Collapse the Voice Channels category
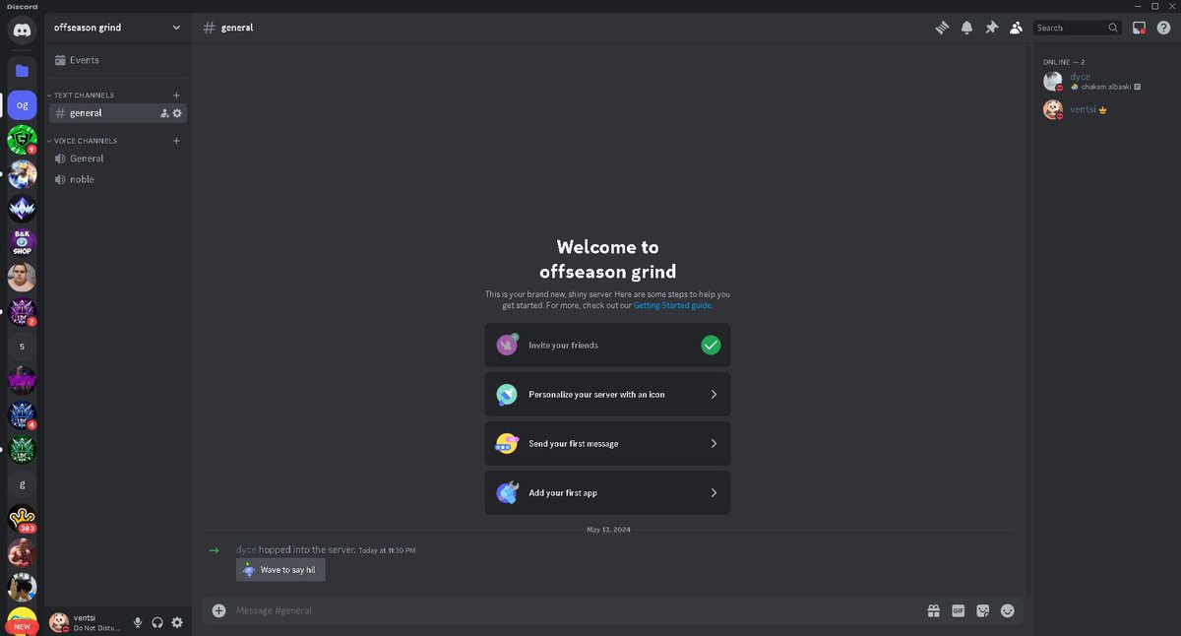 coord(83,141)
